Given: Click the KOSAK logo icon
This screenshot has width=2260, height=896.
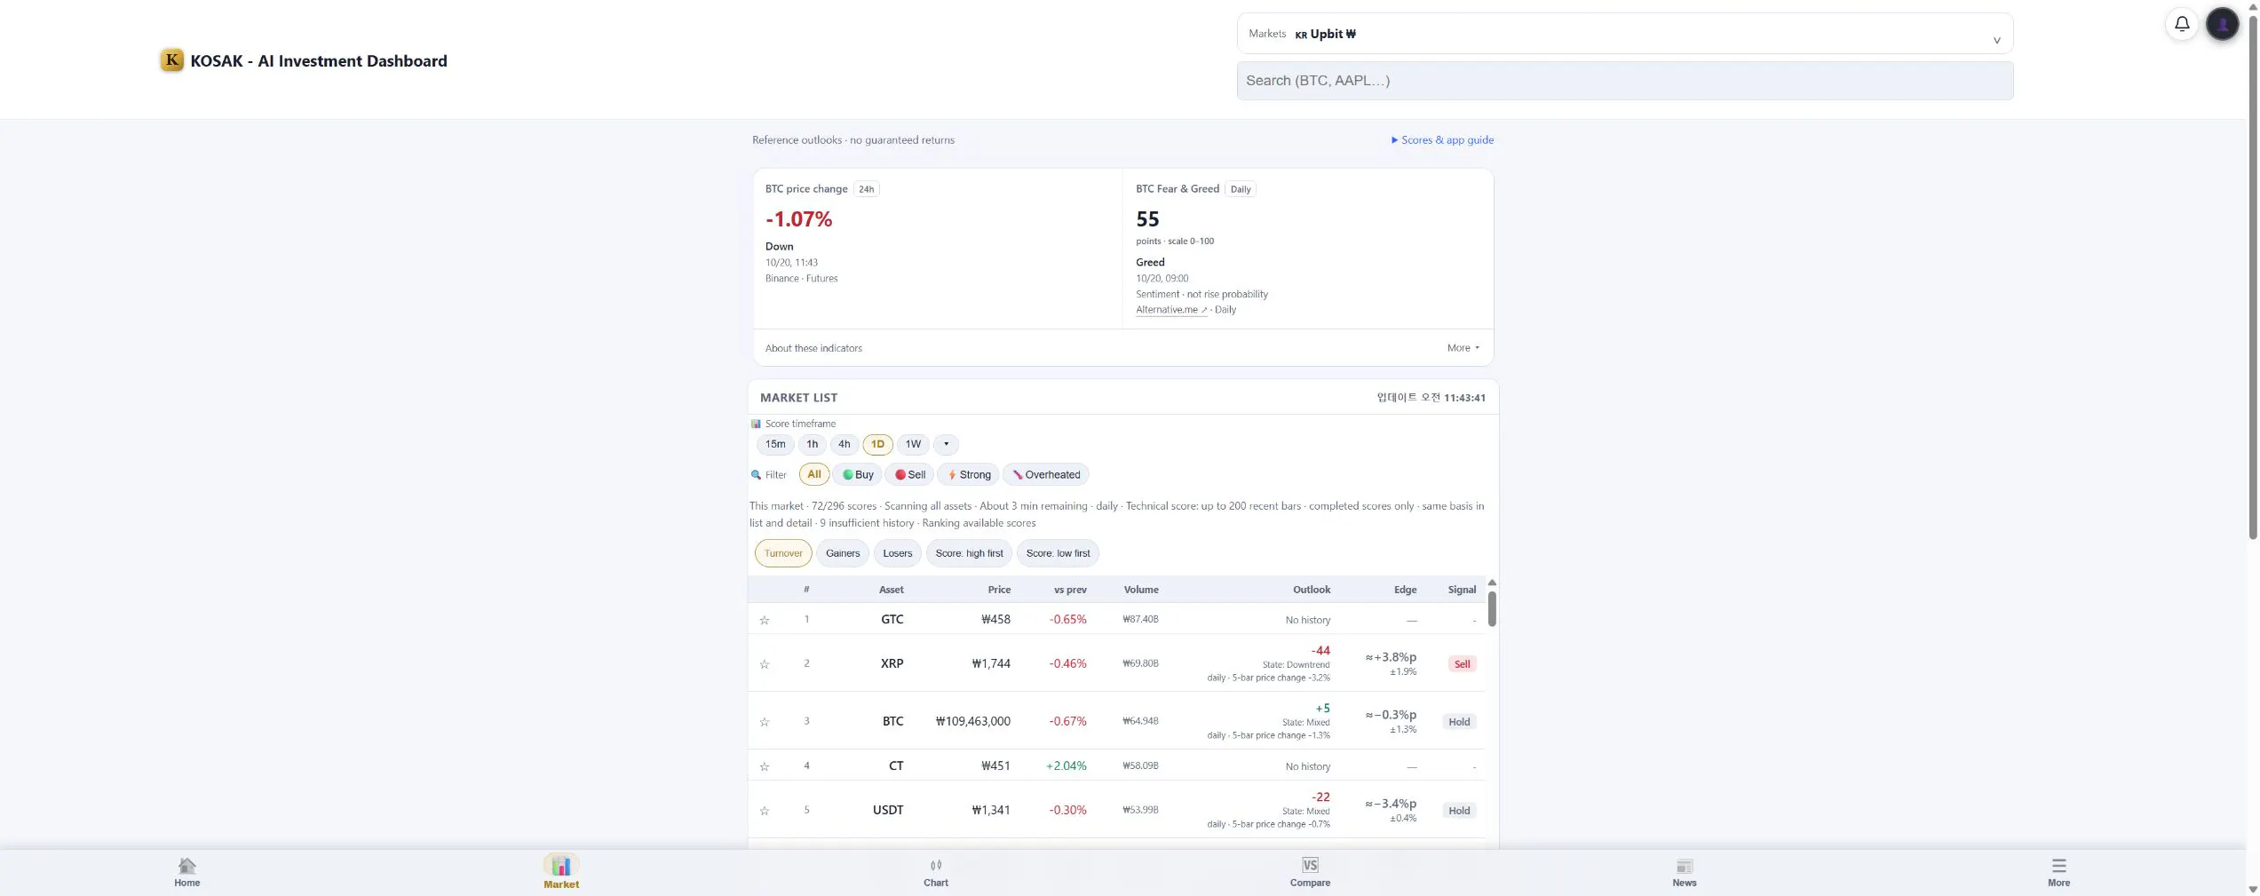Looking at the screenshot, I should click(171, 60).
